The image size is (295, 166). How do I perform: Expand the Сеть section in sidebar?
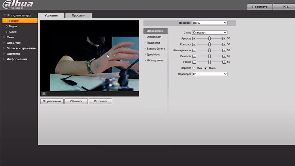click(10, 37)
